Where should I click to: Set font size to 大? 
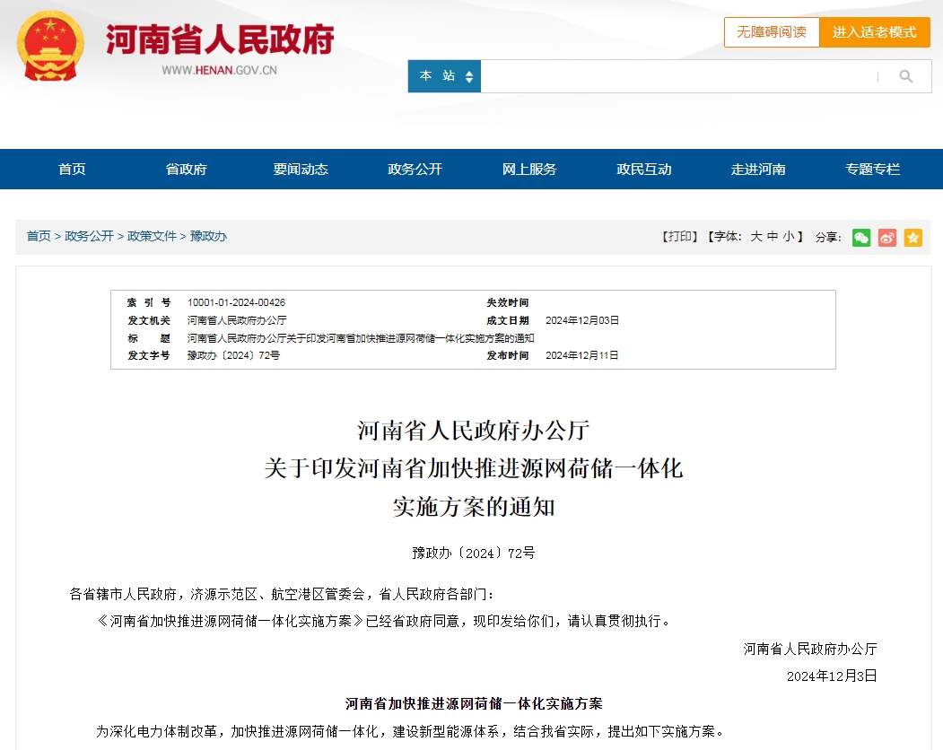756,236
